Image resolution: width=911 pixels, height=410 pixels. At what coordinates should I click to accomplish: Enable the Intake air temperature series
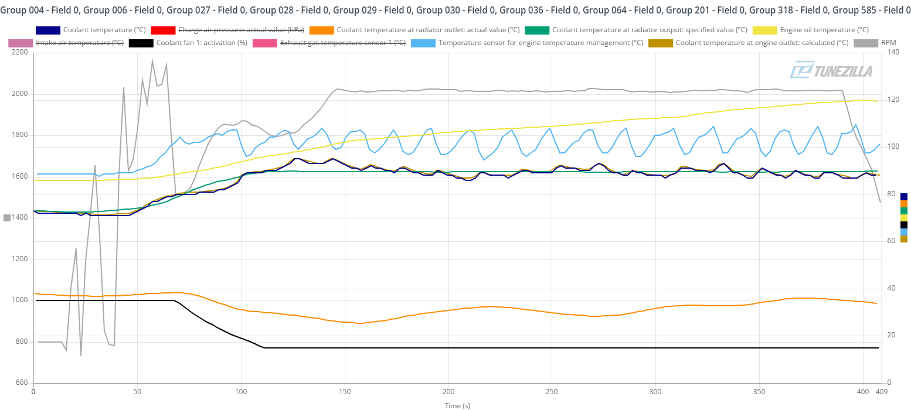tap(79, 43)
